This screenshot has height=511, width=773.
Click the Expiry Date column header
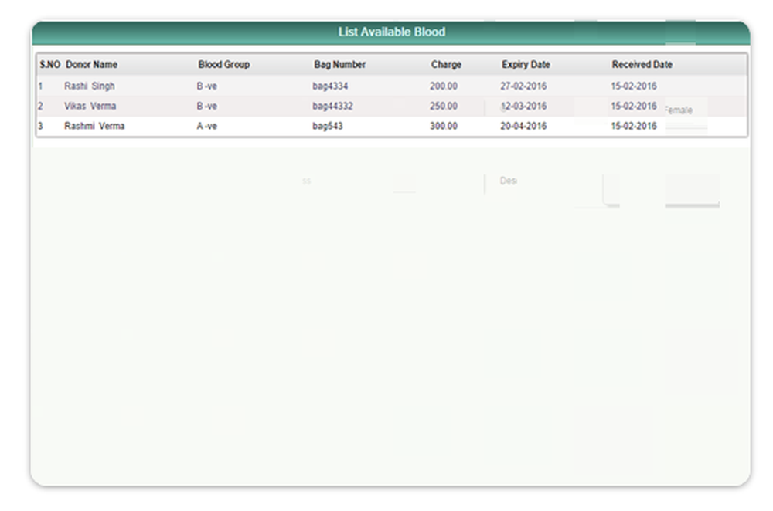[x=526, y=65]
